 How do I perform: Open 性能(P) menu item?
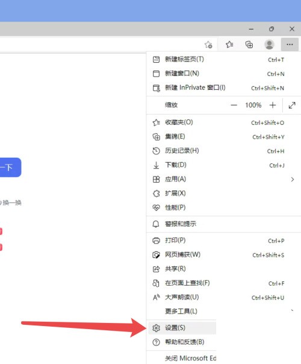223,207
